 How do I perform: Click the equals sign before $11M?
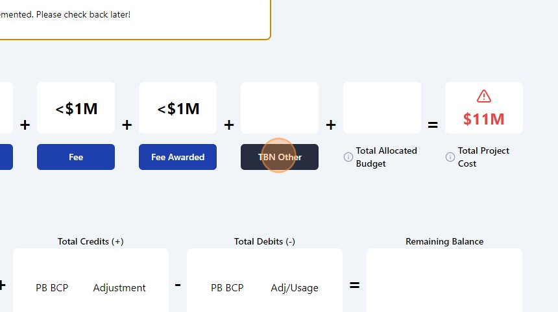tap(433, 125)
